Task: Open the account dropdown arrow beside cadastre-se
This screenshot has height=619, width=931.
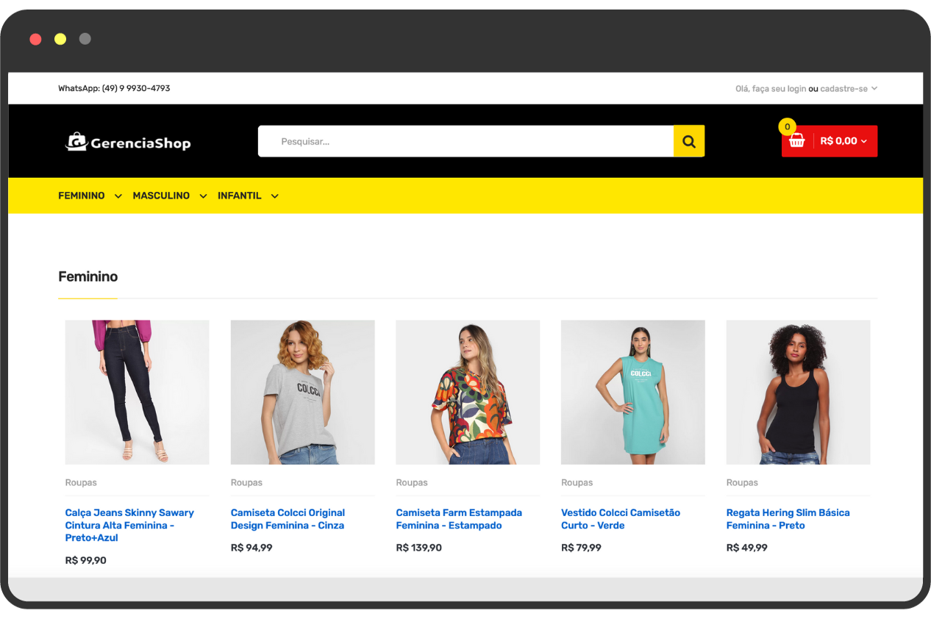Action: pos(874,88)
